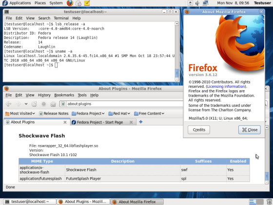Open the terminal window menu icon
This screenshot has width=273, height=205.
[x=7, y=12]
